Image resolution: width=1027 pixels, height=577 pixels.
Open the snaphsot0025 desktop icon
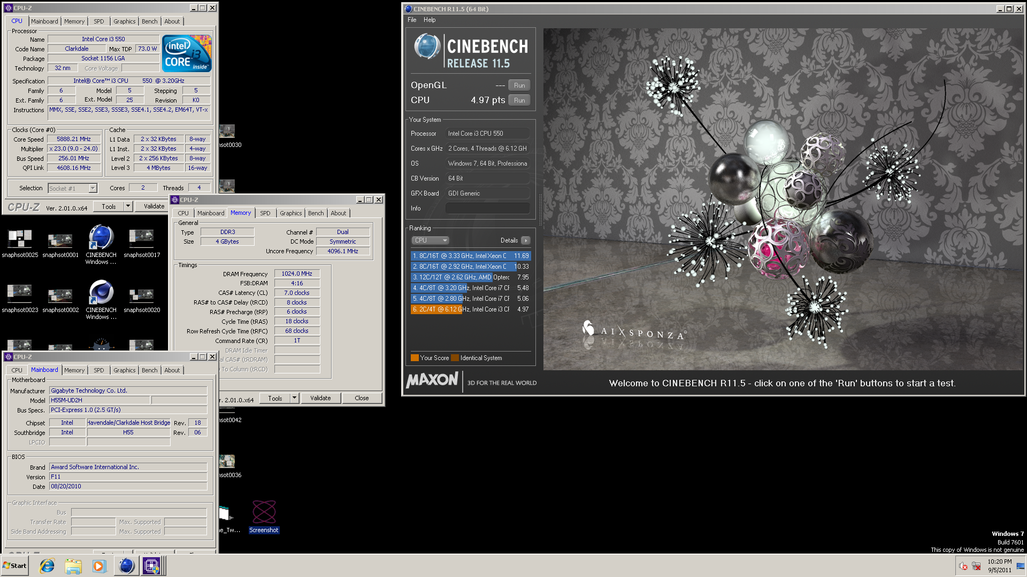click(20, 243)
